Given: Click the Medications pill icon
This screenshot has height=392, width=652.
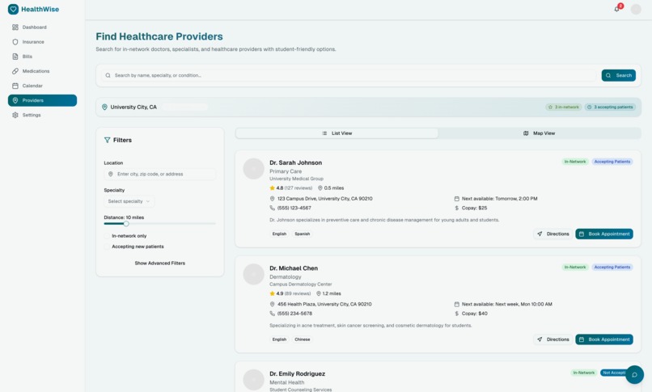Looking at the screenshot, I should (15, 71).
